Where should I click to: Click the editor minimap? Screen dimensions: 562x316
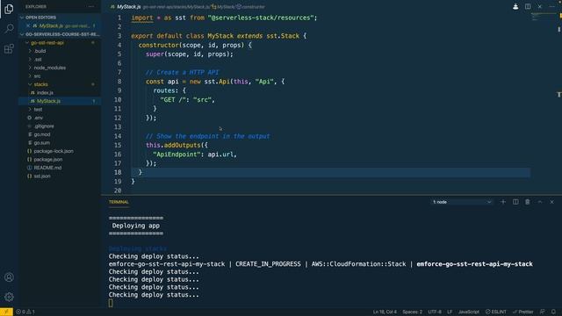pos(544,18)
